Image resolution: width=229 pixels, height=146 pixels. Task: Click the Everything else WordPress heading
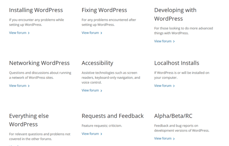pos(29,120)
